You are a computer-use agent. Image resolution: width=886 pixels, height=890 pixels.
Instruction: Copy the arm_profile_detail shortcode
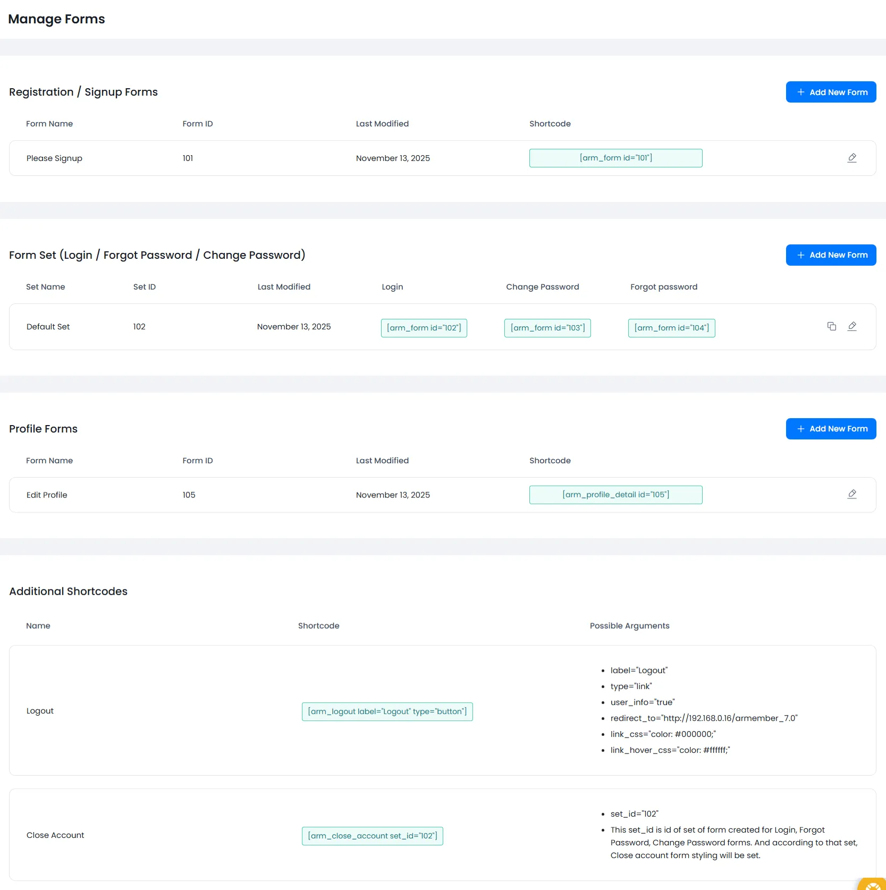tap(615, 494)
